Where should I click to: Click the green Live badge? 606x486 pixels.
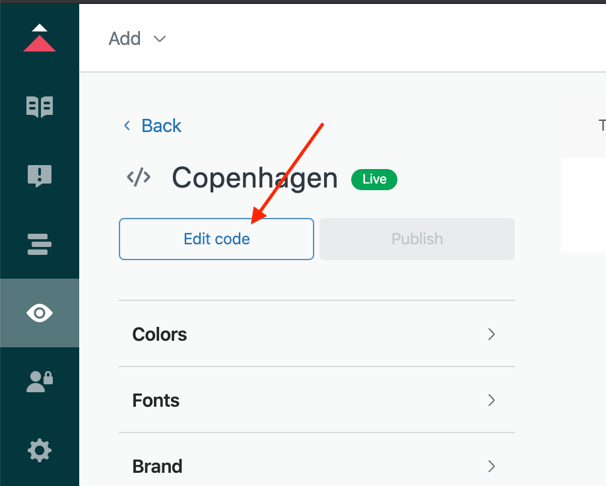click(374, 180)
